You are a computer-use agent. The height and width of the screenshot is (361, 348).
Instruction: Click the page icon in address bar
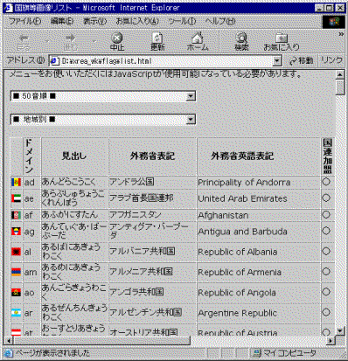tap(54, 61)
